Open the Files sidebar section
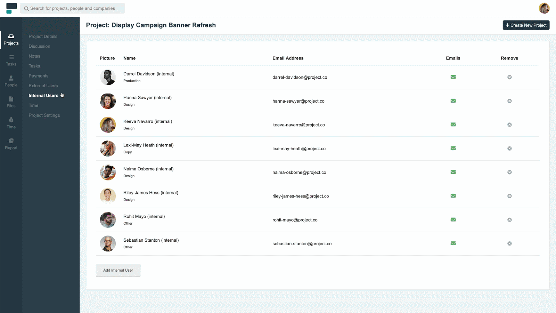The image size is (556, 313). coord(11,102)
